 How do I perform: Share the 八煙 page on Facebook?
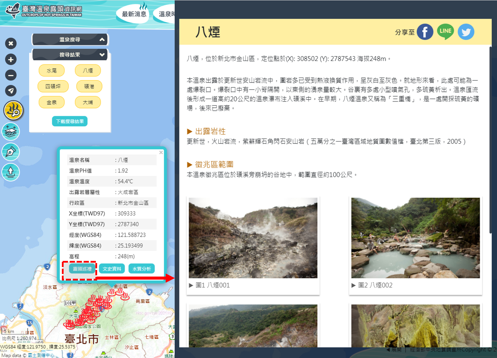click(425, 32)
